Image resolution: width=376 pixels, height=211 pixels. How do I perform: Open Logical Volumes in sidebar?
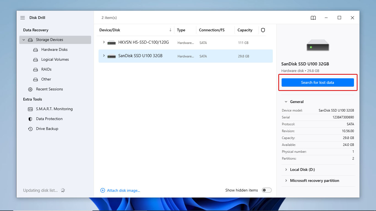click(55, 60)
